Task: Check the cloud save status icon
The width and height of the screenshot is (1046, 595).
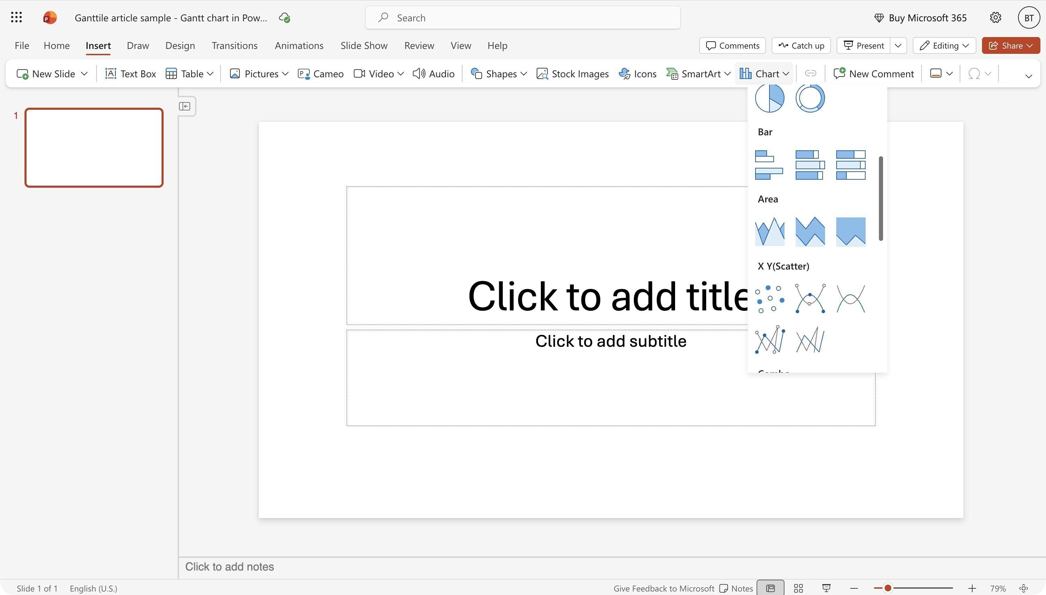Action: (x=284, y=17)
